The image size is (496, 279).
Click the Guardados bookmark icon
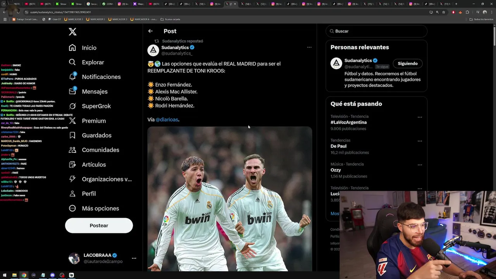[72, 135]
